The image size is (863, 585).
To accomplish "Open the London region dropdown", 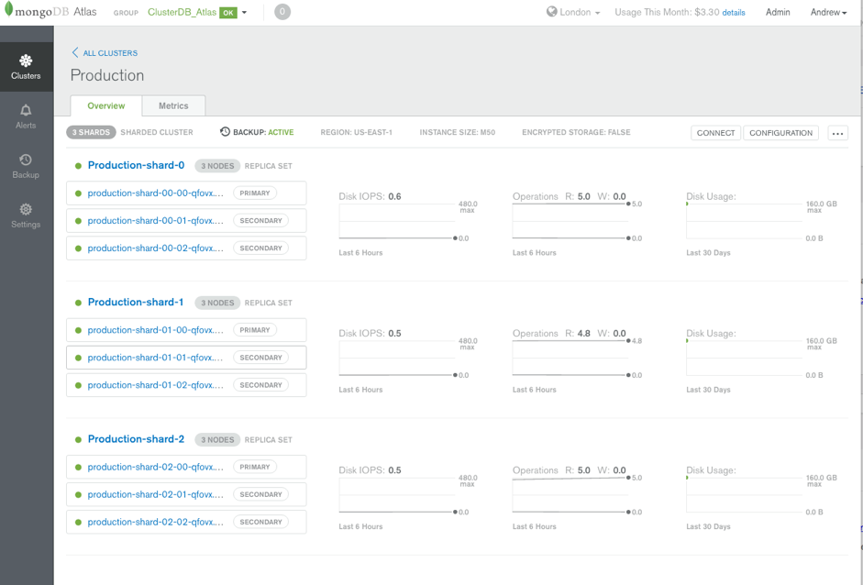I will 573,12.
